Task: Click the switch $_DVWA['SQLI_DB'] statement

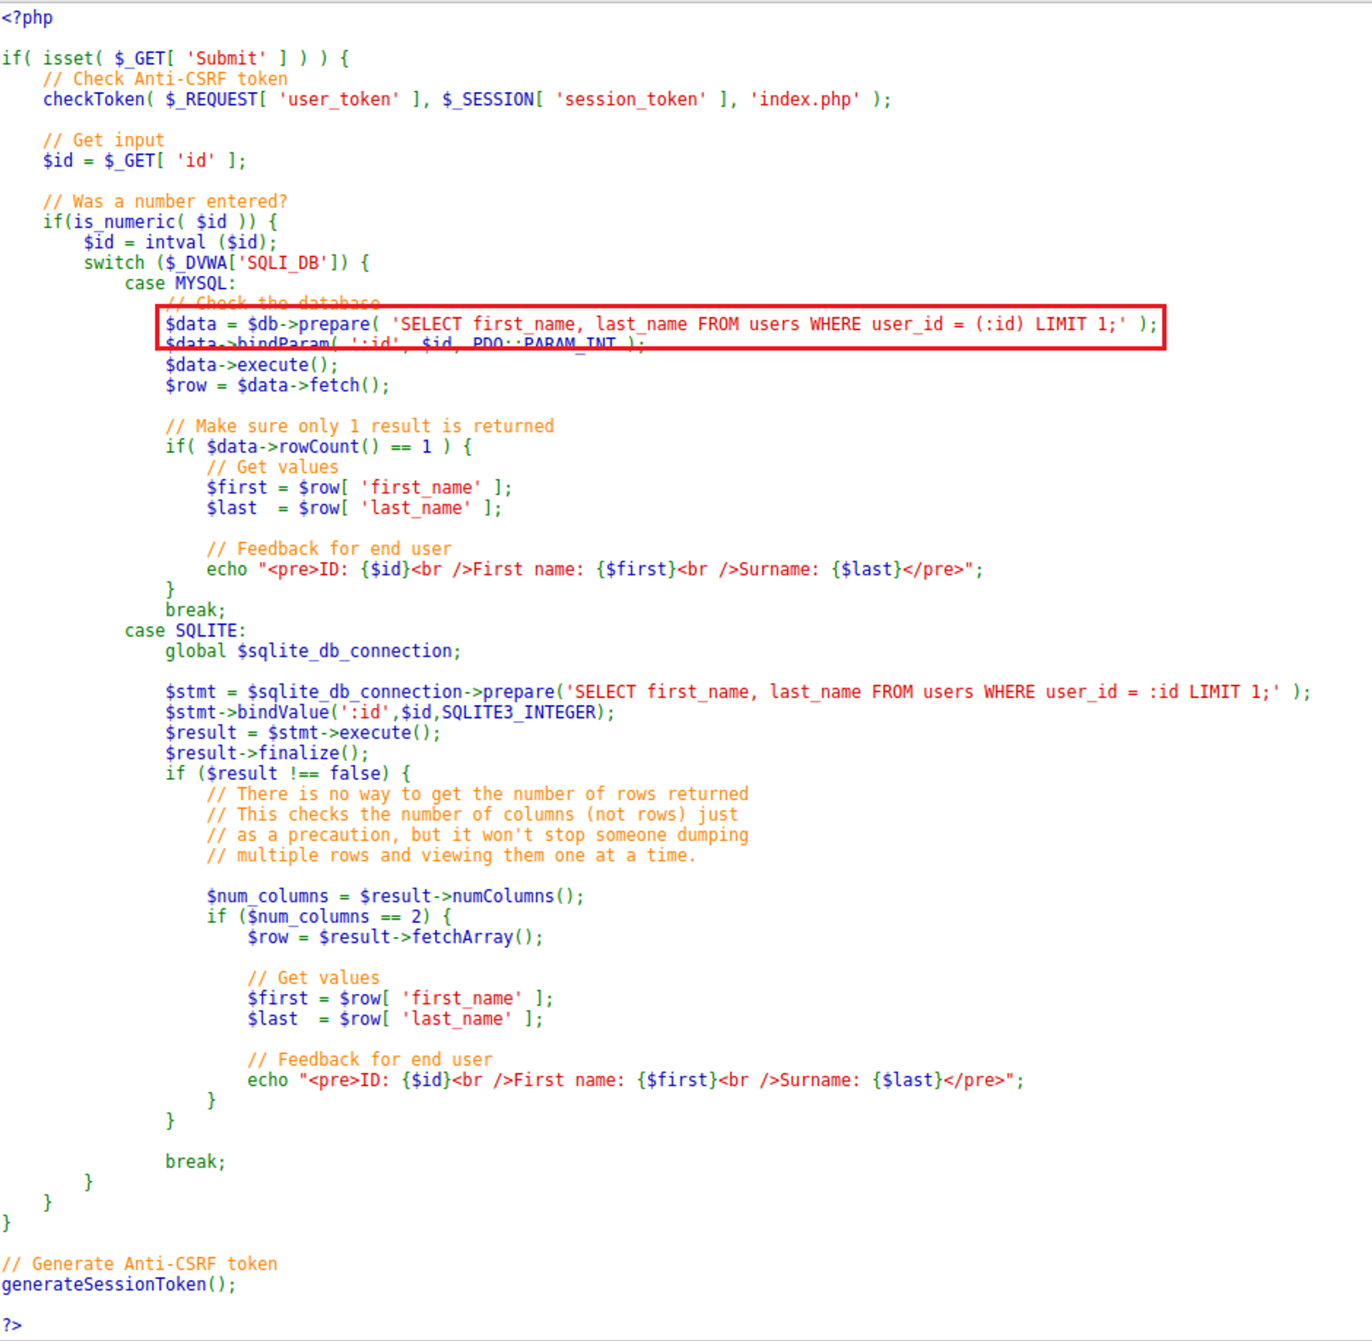Action: click(x=226, y=263)
